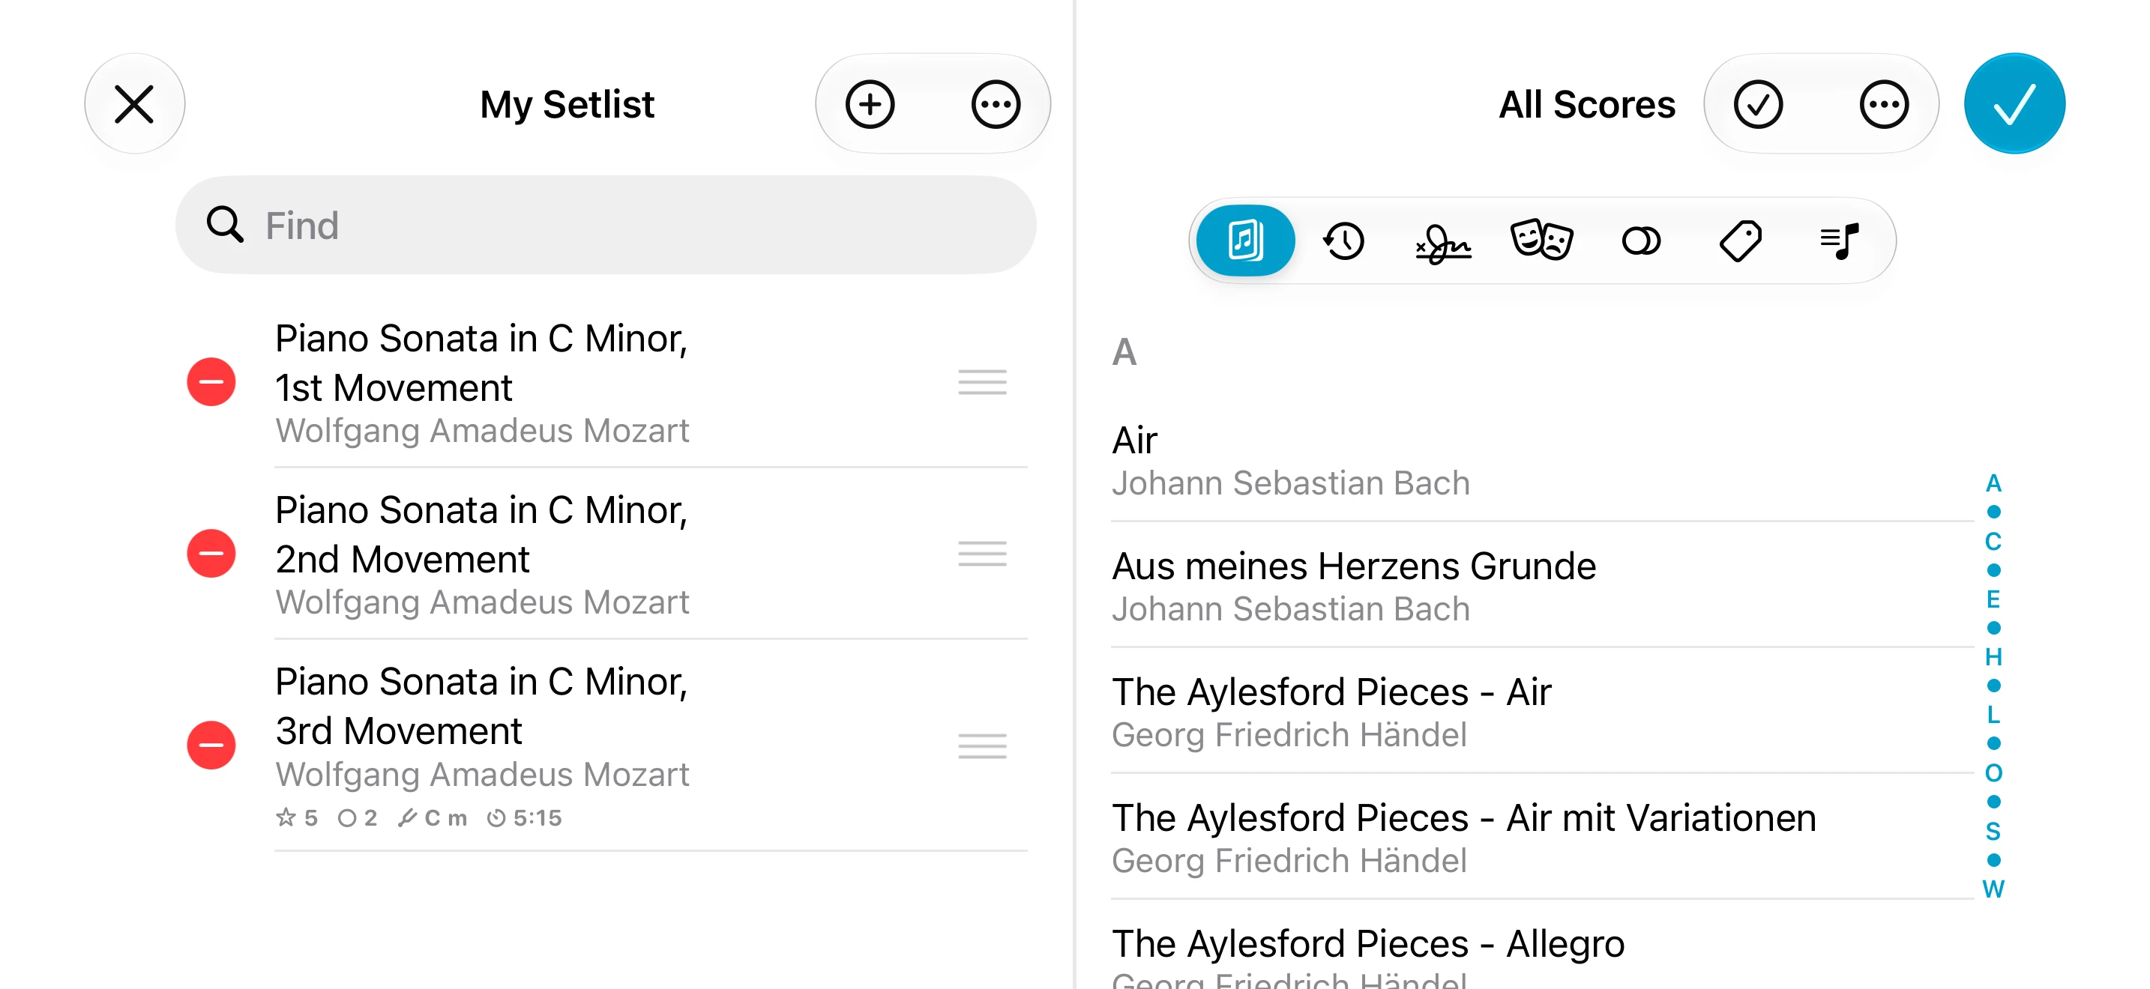Jump to index letter S

[1993, 831]
